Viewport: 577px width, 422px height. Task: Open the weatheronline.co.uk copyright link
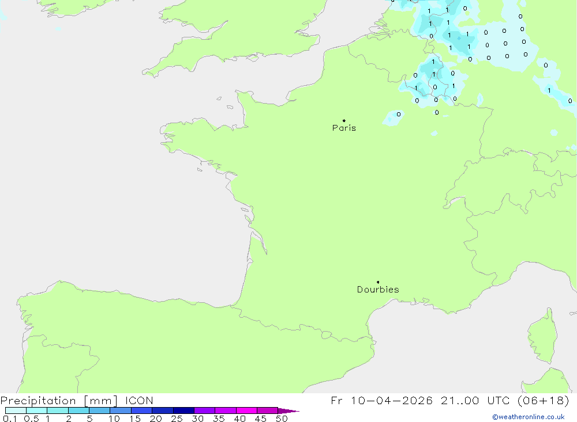pyautogui.click(x=528, y=417)
